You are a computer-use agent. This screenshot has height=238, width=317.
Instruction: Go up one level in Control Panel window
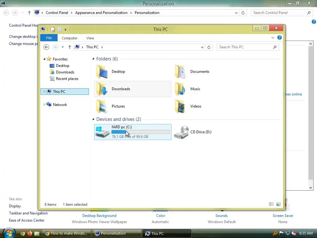(29, 13)
